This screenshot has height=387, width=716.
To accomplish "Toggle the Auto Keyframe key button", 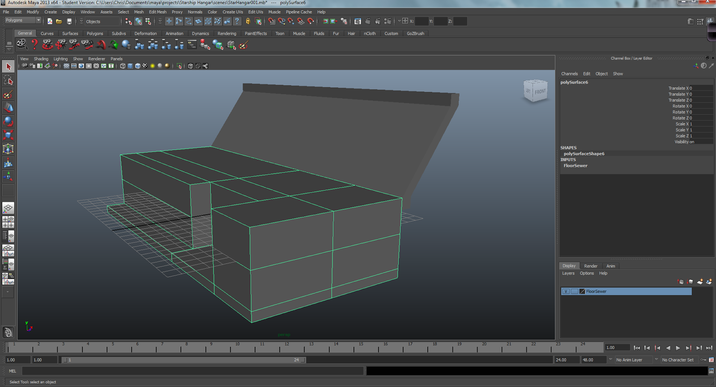I will pos(703,360).
